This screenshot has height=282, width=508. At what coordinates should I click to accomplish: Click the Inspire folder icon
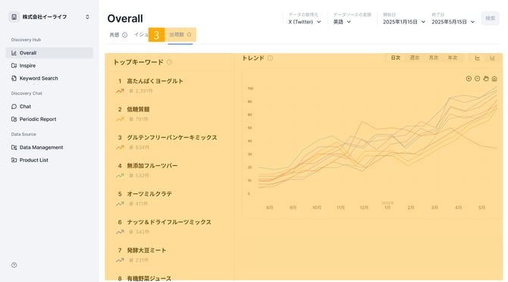[14, 65]
